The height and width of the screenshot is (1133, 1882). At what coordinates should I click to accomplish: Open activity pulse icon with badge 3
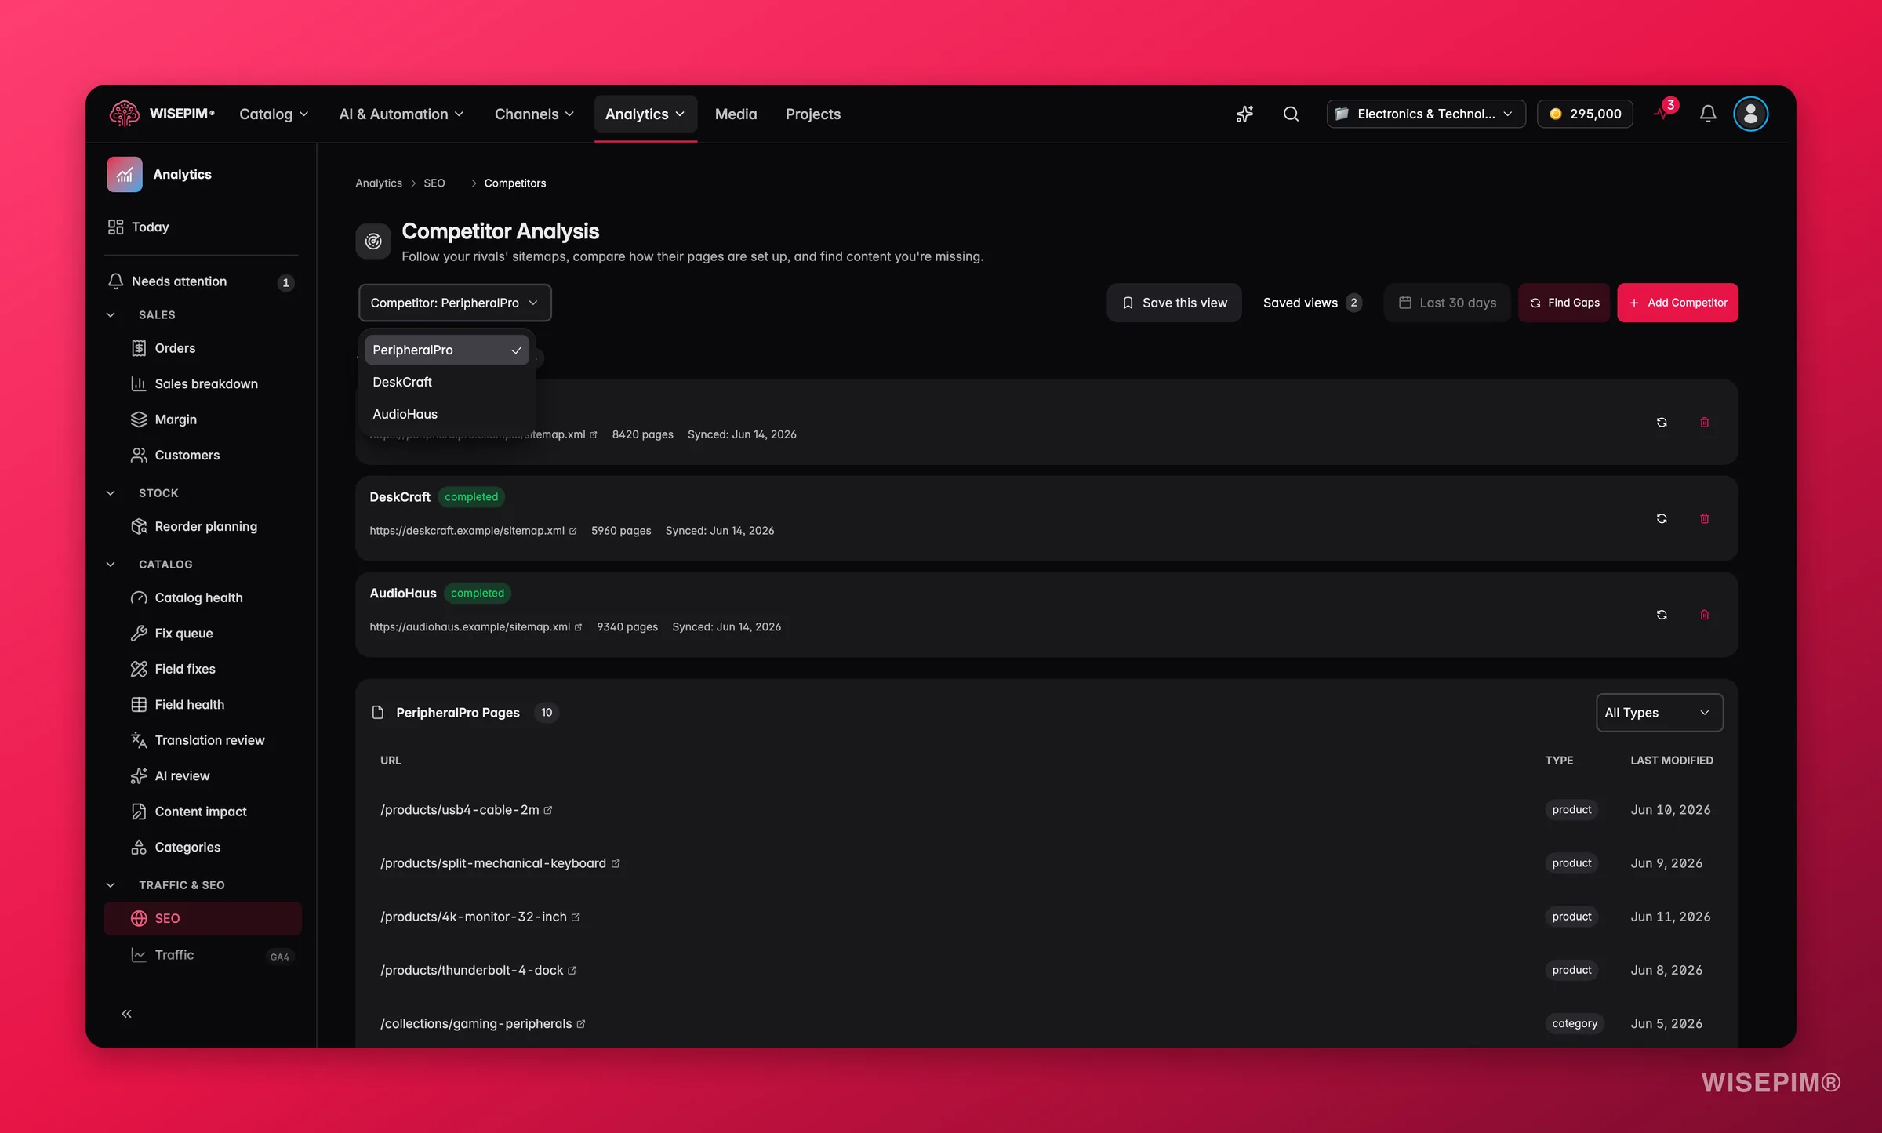pyautogui.click(x=1664, y=112)
